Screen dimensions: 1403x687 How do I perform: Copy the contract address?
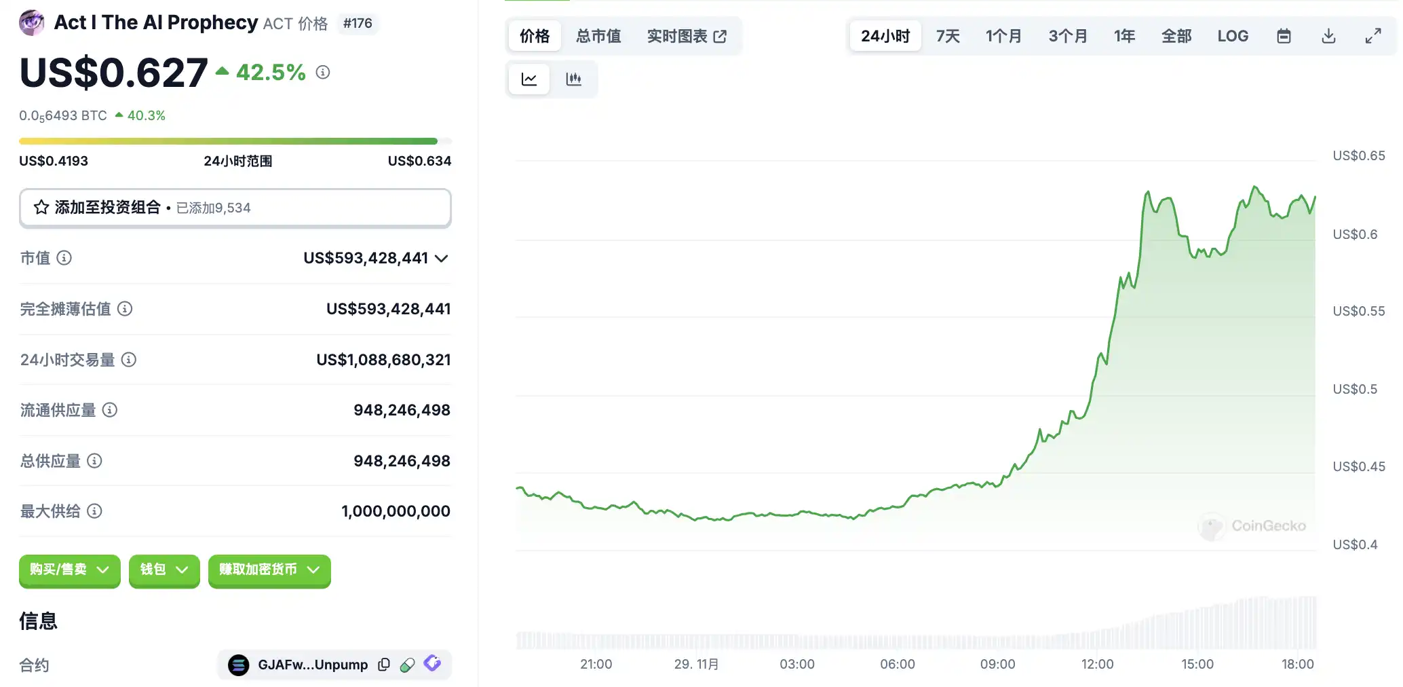pyautogui.click(x=384, y=665)
